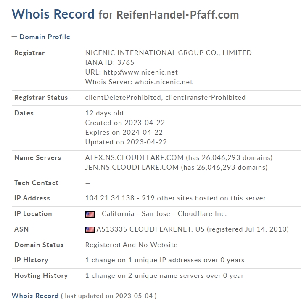Click the clientDeleteProhibited status text
301x304 pixels.
123,98
